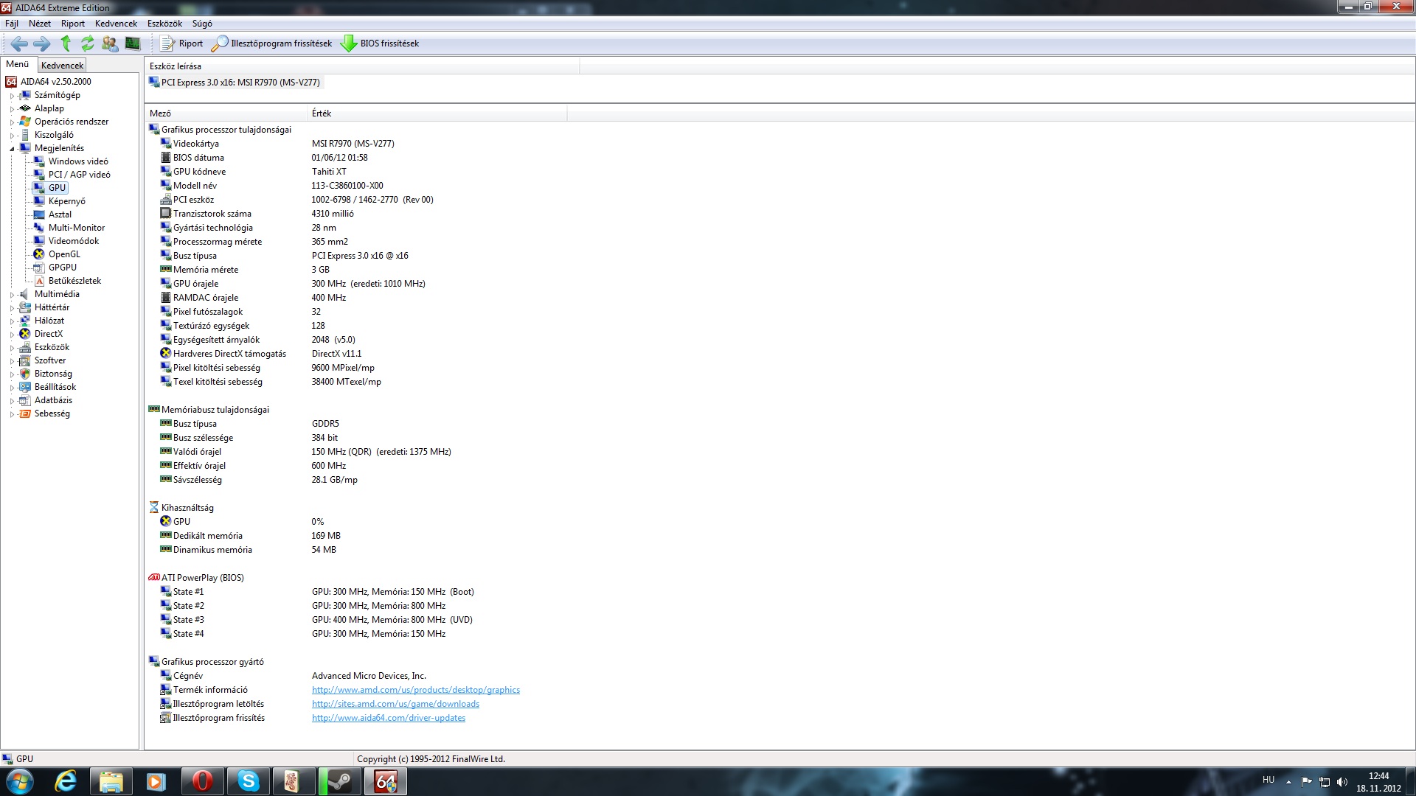Image resolution: width=1416 pixels, height=796 pixels.
Task: Click the Sebesség benchmark icon
Action: coord(25,413)
